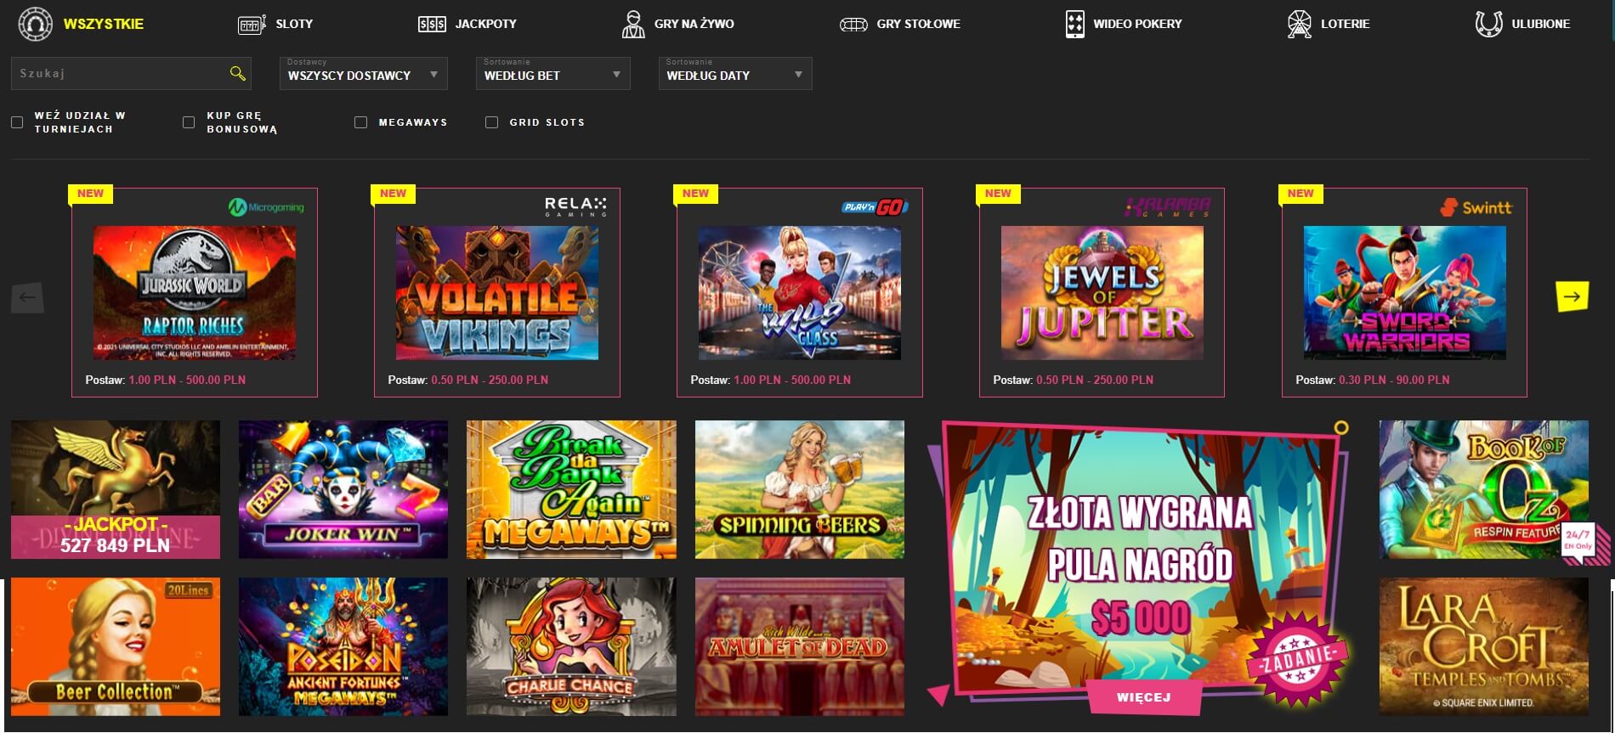Open Break da Bank Again Megaways
The width and height of the screenshot is (1615, 733).
click(x=571, y=489)
